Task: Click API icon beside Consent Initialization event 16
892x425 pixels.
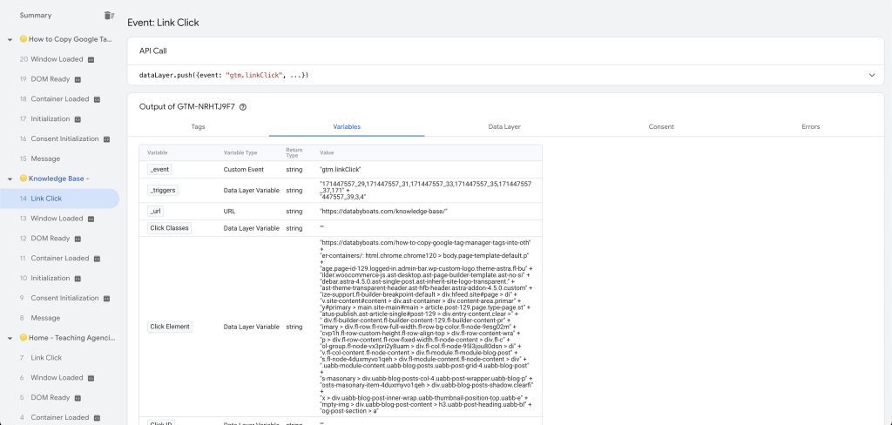Action: 106,138
